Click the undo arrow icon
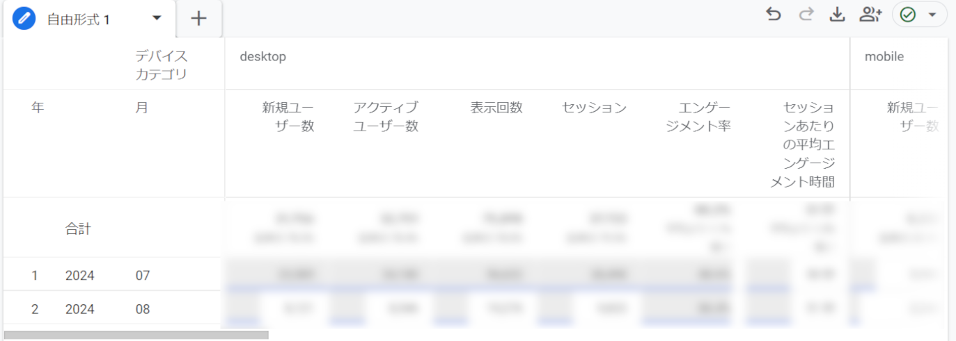The image size is (956, 341). point(773,15)
